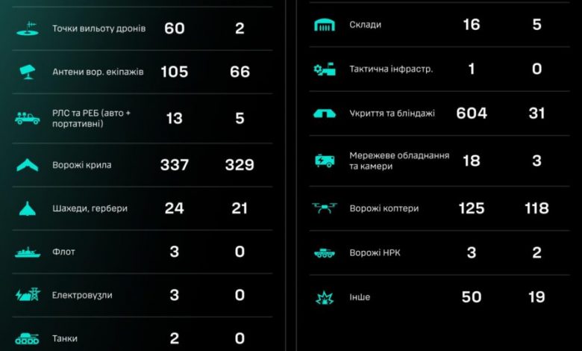This screenshot has width=582, height=351.
Task: Click the 329 number in Ворожі крила row
Action: (240, 165)
